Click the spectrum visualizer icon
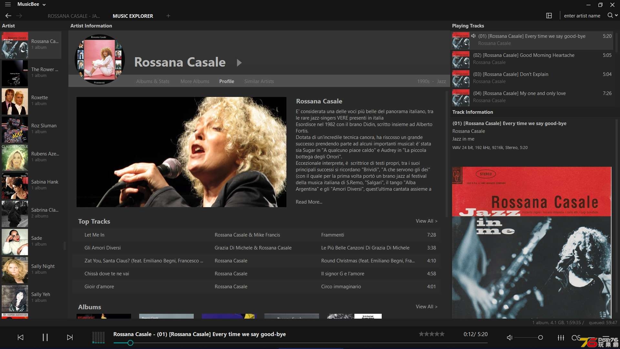 [98, 337]
